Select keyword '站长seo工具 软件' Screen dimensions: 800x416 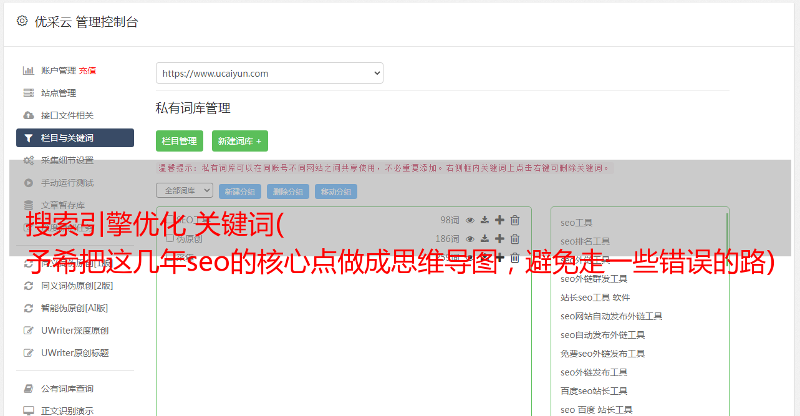coord(595,297)
